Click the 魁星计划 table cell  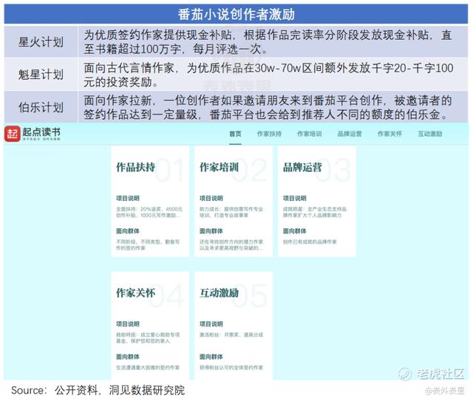click(x=41, y=75)
